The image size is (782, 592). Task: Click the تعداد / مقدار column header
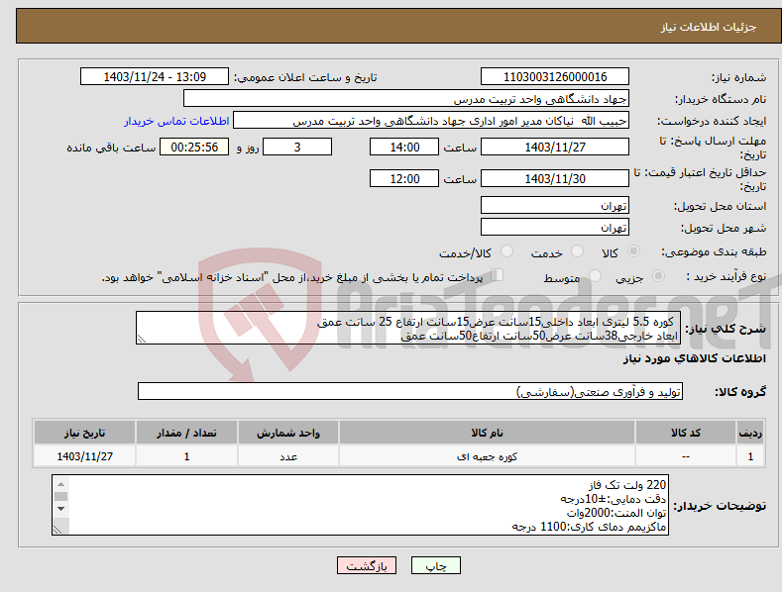[186, 433]
